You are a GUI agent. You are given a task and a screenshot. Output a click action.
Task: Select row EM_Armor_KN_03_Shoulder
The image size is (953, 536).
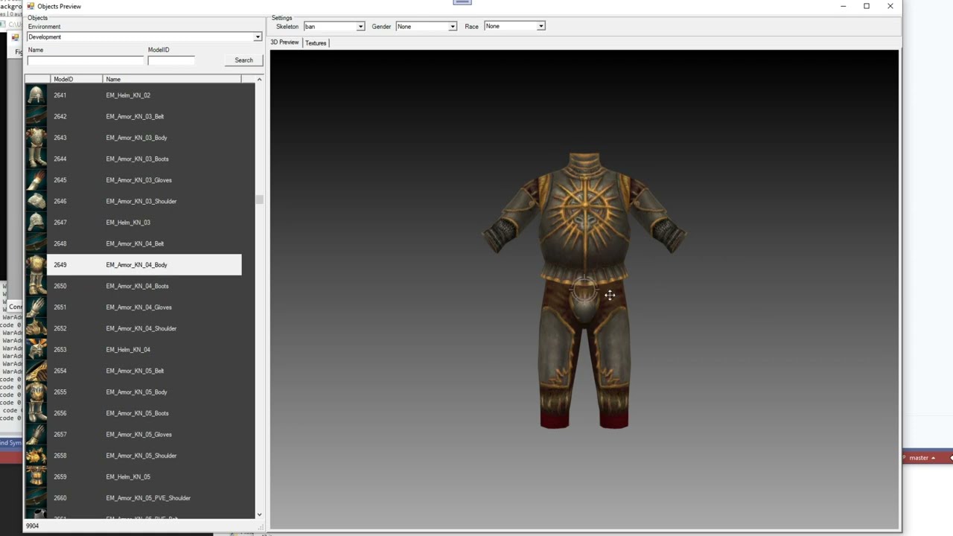click(x=144, y=201)
